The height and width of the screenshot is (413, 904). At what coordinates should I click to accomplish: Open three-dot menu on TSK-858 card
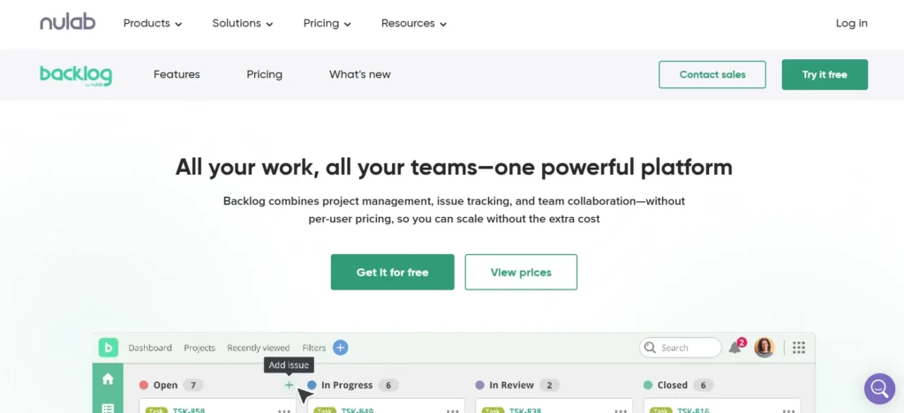point(284,410)
